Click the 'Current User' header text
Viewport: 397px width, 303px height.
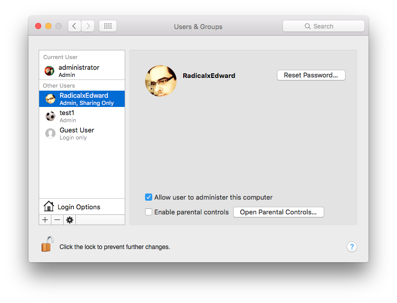click(x=61, y=57)
